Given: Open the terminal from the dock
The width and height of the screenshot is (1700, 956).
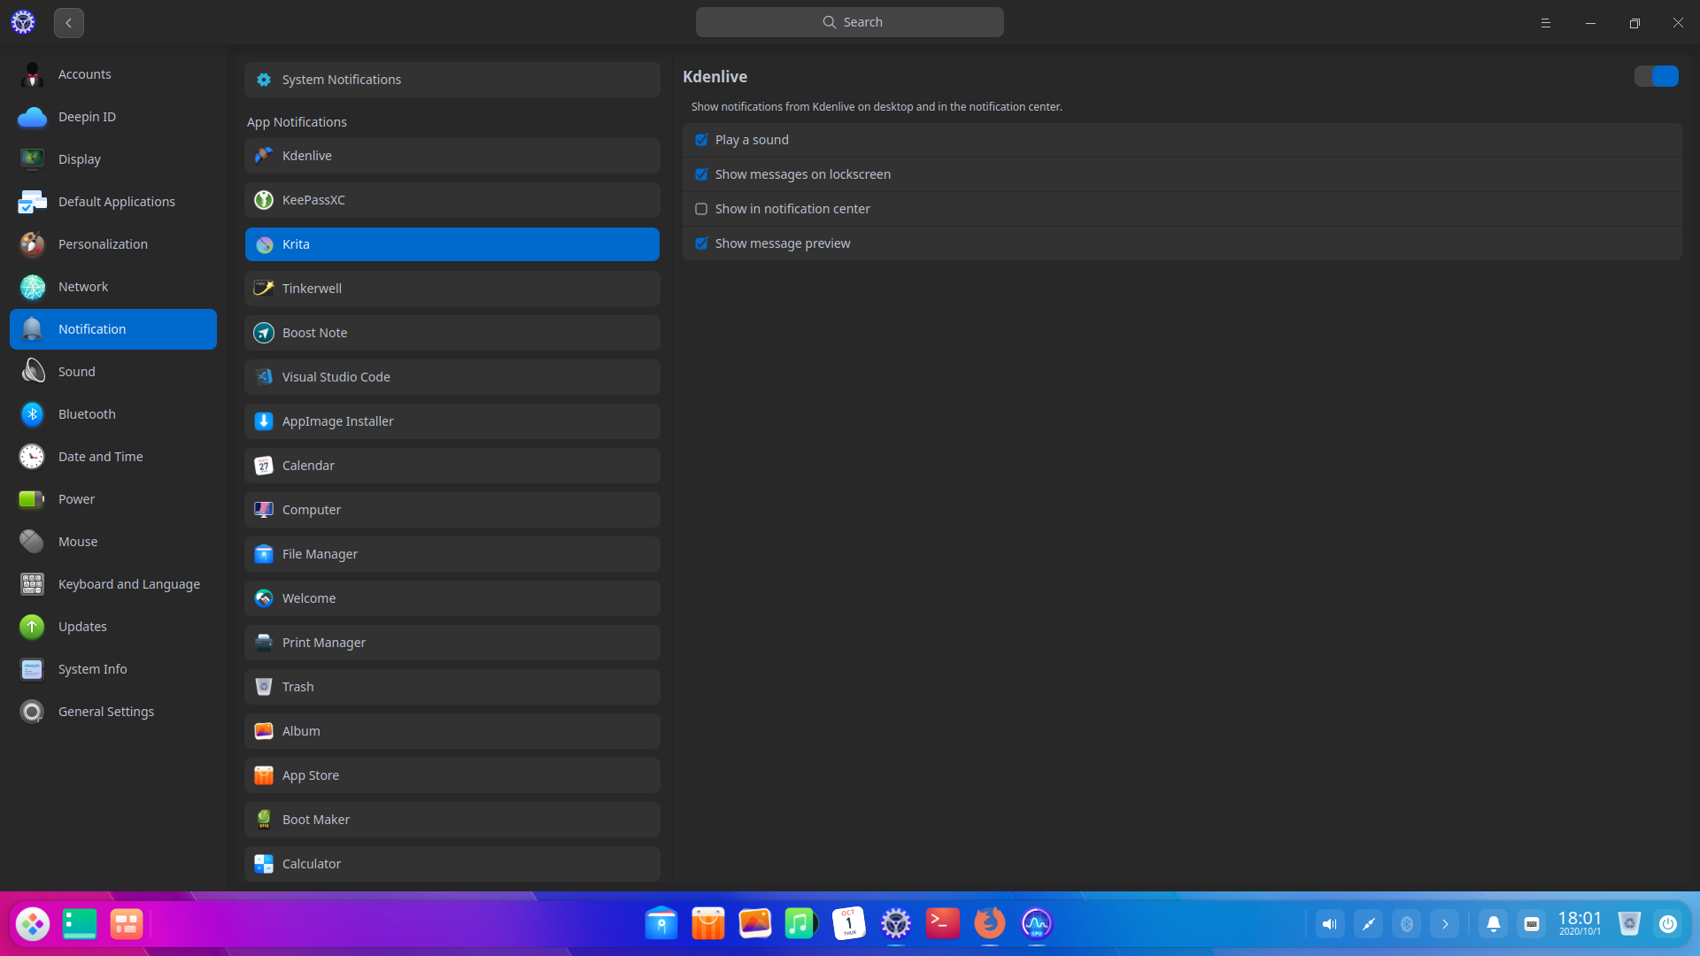Looking at the screenshot, I should [942, 923].
